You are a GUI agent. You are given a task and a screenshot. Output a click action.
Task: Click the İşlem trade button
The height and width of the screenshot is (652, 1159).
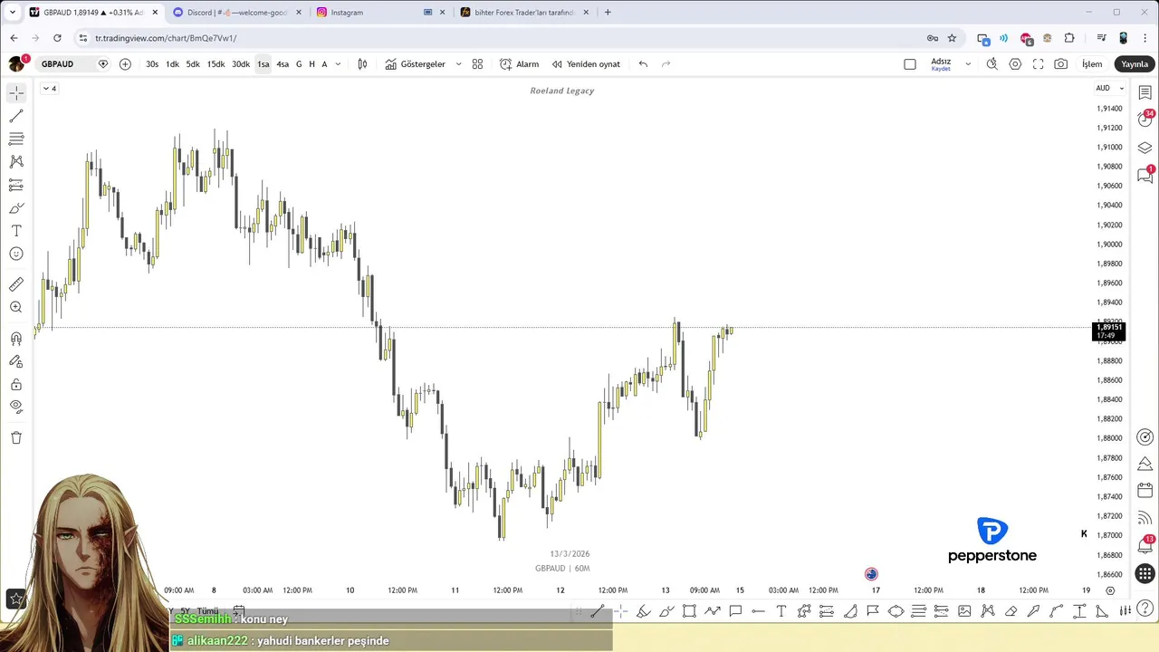click(x=1092, y=64)
